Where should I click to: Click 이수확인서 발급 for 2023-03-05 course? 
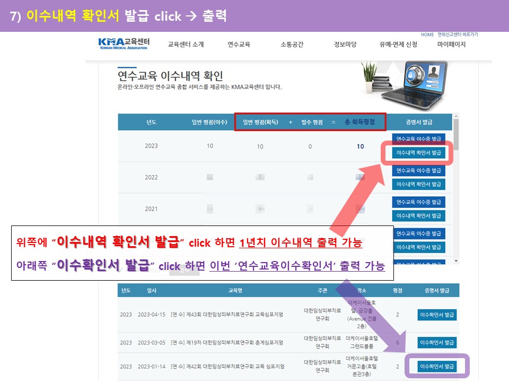pos(437,342)
